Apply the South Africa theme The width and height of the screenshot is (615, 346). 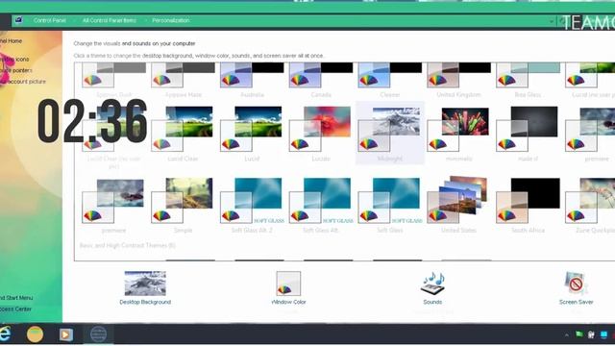coord(528,206)
